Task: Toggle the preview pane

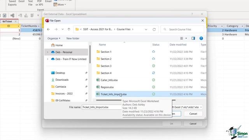Action: [193, 38]
